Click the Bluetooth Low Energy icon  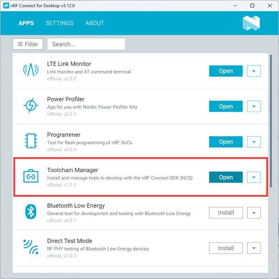tap(31, 212)
